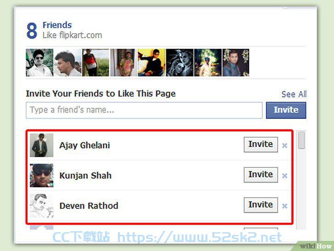
Task: Select Ajay Ghelani's profile picture
Action: [42, 145]
